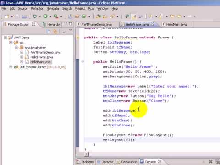Click the Open Type toolbar icon
This screenshot has height=165, width=220.
click(x=98, y=16)
